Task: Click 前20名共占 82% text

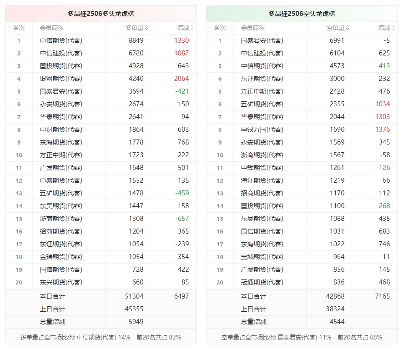Action: coord(159,337)
